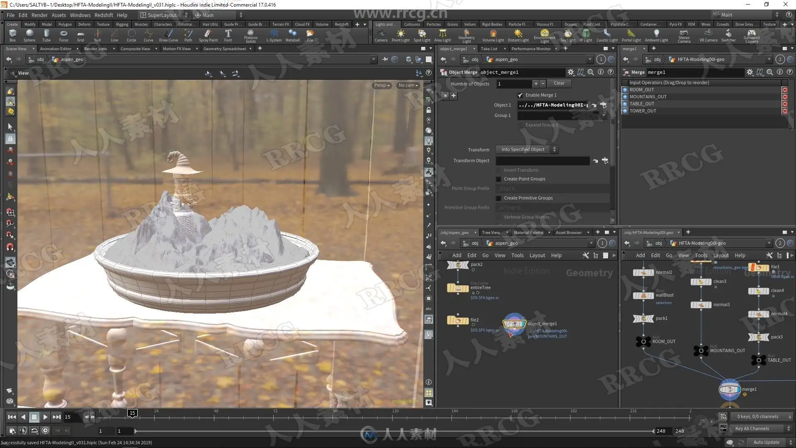Image resolution: width=796 pixels, height=448 pixels.
Task: Open the No cam camera dropdown
Action: coord(408,85)
